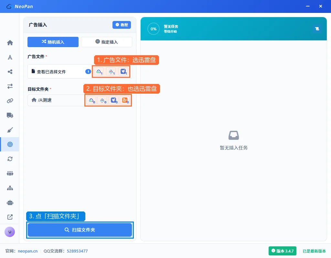
Task: Click the NeoPan logo in title bar
Action: coord(20,6)
